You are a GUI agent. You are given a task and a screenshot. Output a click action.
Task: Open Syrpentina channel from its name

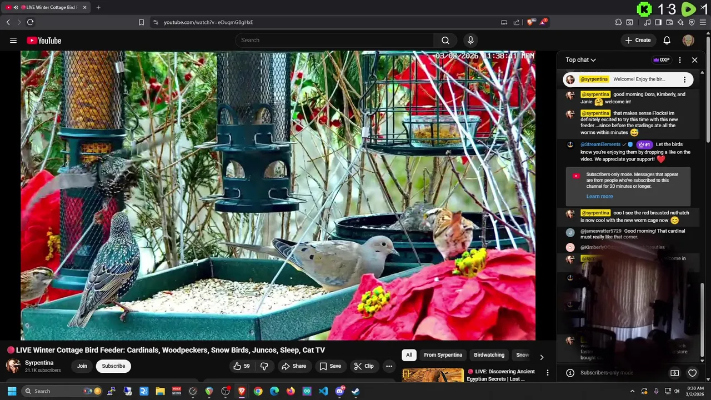tap(39, 363)
